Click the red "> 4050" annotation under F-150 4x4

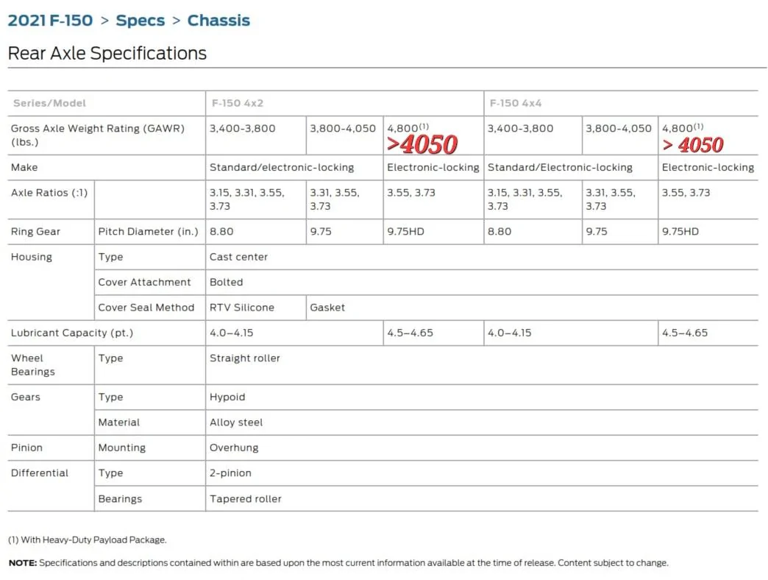click(x=692, y=145)
